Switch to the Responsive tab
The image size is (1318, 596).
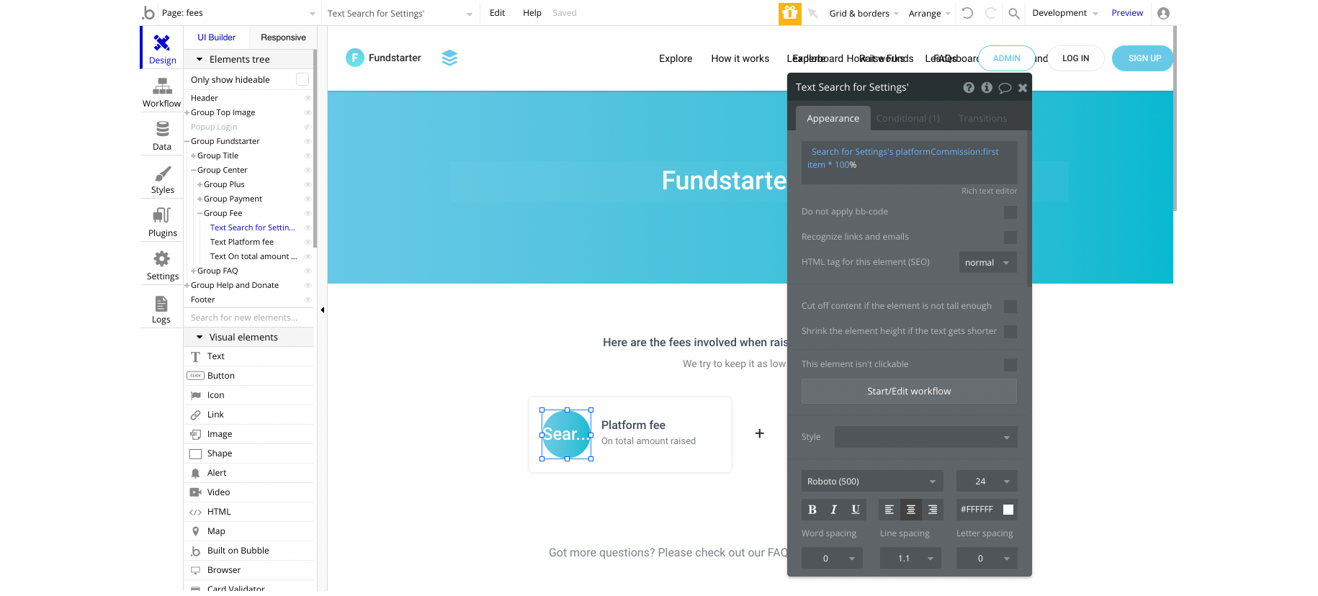(283, 37)
